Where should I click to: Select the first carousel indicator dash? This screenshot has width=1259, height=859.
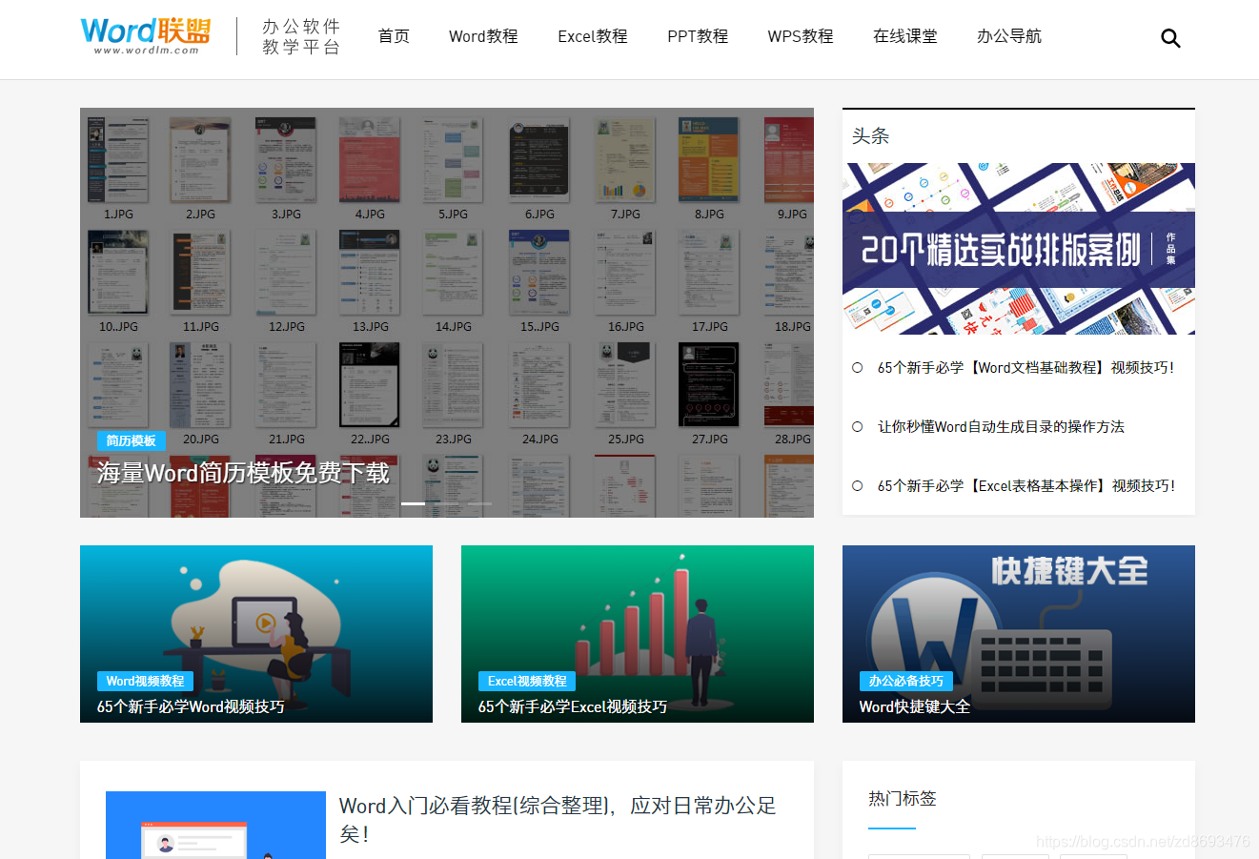click(x=413, y=503)
